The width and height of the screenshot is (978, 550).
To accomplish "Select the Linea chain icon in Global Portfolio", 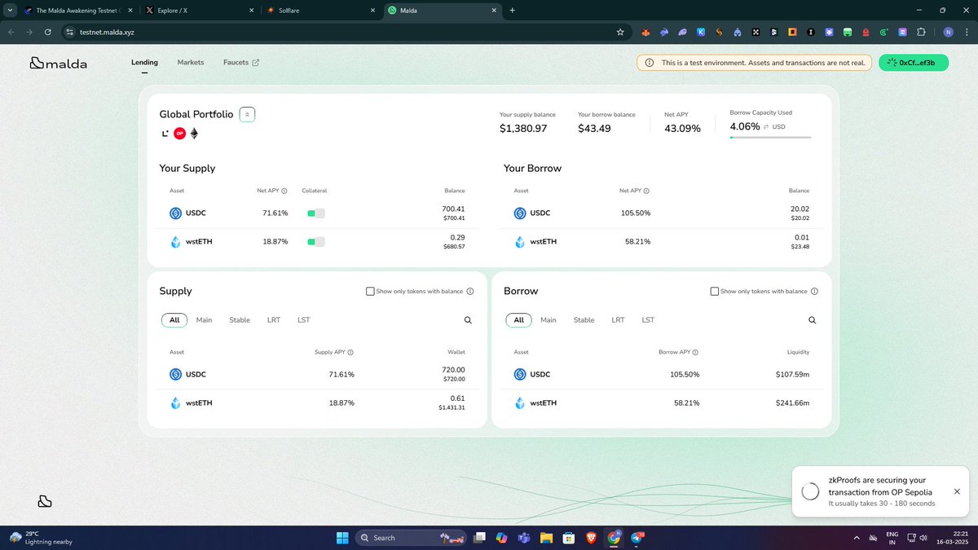I will 165,134.
